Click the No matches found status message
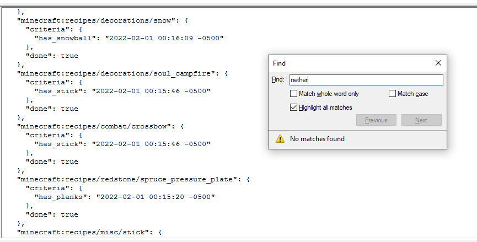 click(x=317, y=139)
